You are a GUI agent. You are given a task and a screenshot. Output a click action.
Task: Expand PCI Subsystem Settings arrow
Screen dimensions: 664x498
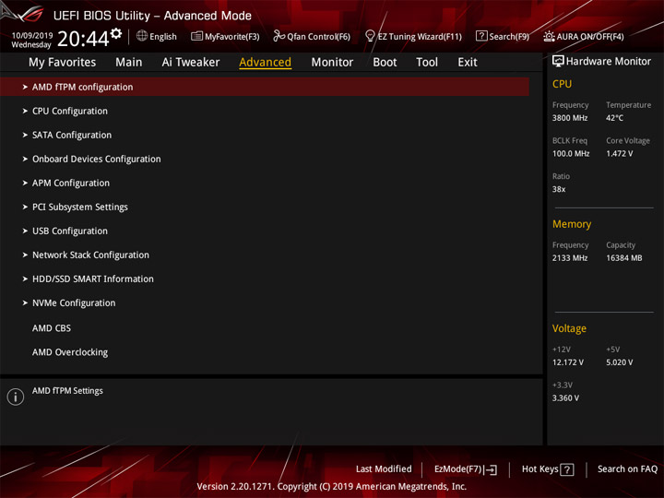coord(25,207)
